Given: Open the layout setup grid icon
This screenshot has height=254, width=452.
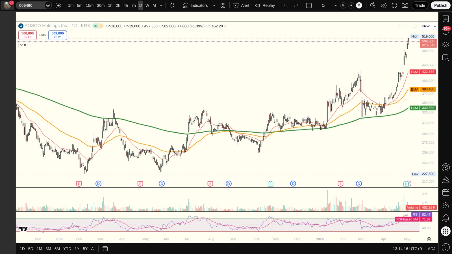Looking at the screenshot, I should [x=223, y=5].
